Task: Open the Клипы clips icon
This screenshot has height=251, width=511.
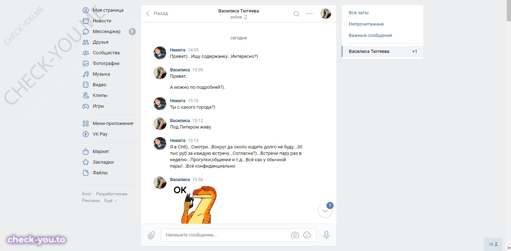Action: [86, 96]
